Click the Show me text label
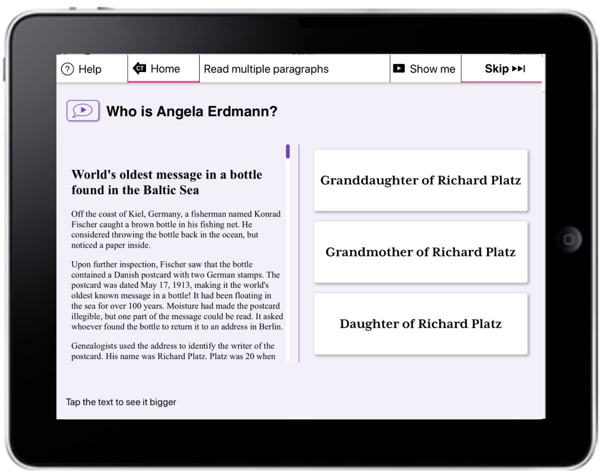 432,69
